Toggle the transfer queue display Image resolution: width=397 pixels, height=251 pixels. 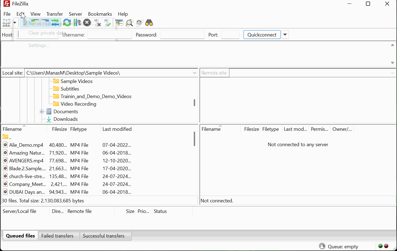click(x=55, y=23)
